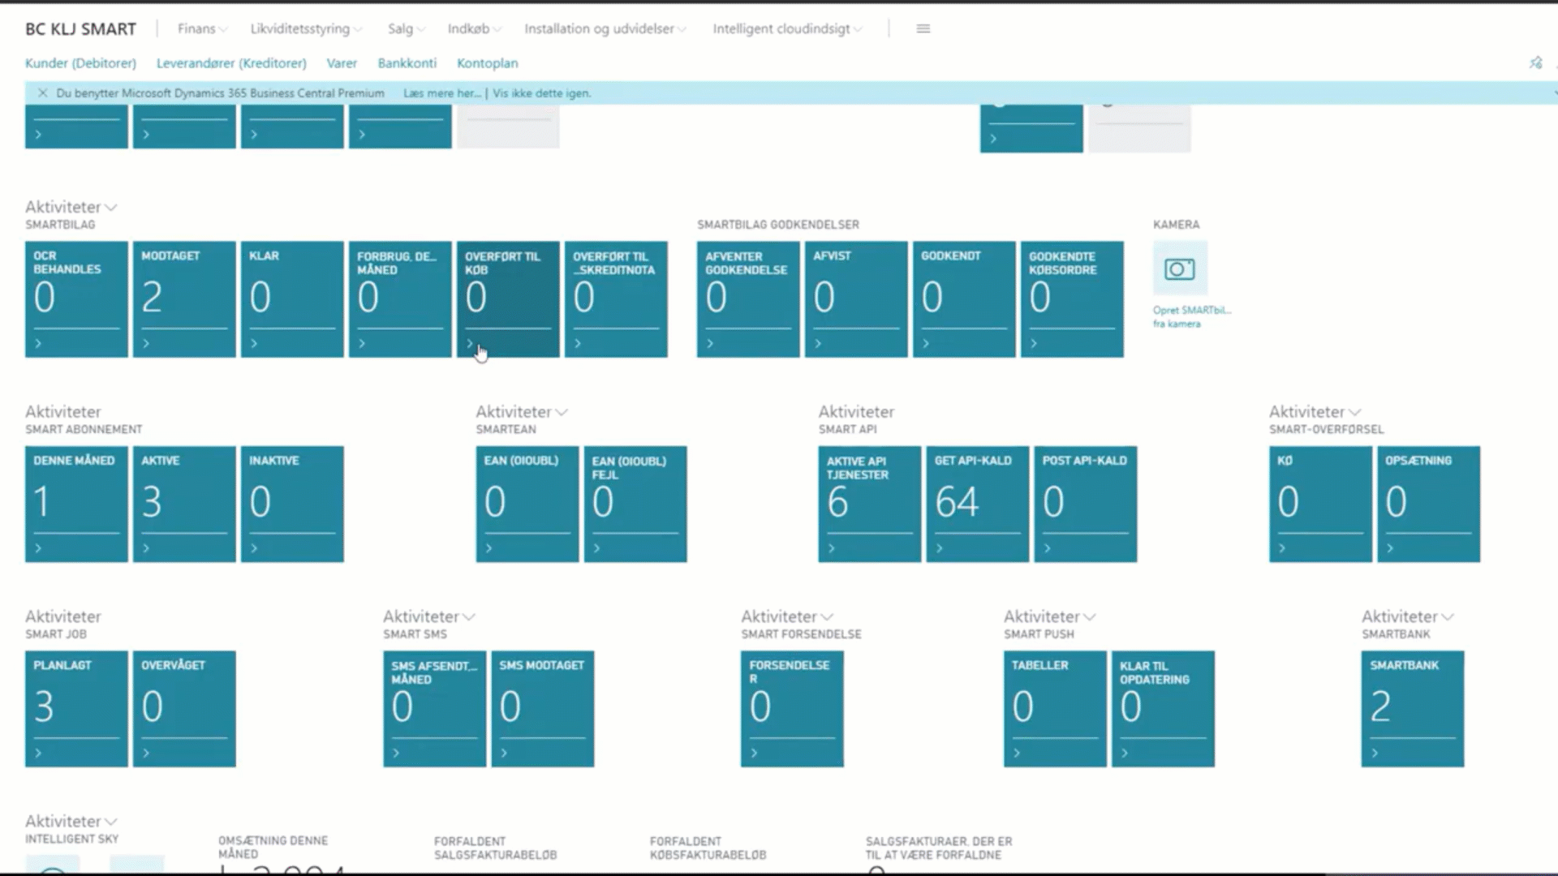This screenshot has height=876, width=1558.
Task: Open the Afventer Godkendelse tile
Action: [x=747, y=298]
